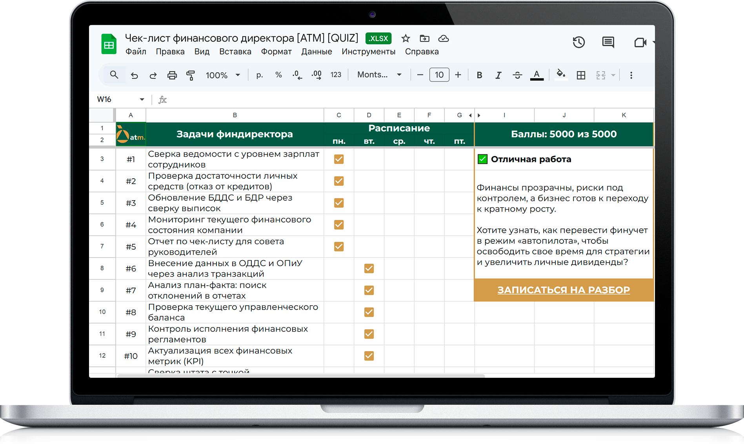Click the fill color paint bucket

click(561, 74)
